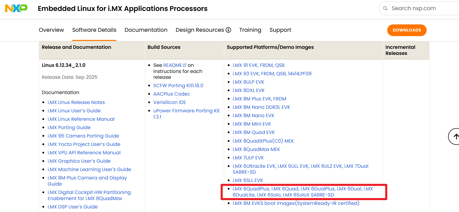Open i.MX 95 Camera Porting Guide
459x212 pixels.
(83, 136)
